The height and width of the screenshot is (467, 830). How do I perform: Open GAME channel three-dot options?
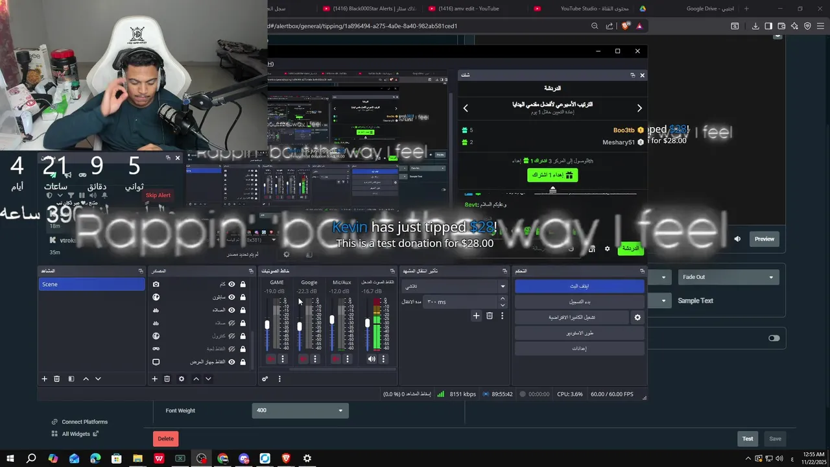pos(283,359)
